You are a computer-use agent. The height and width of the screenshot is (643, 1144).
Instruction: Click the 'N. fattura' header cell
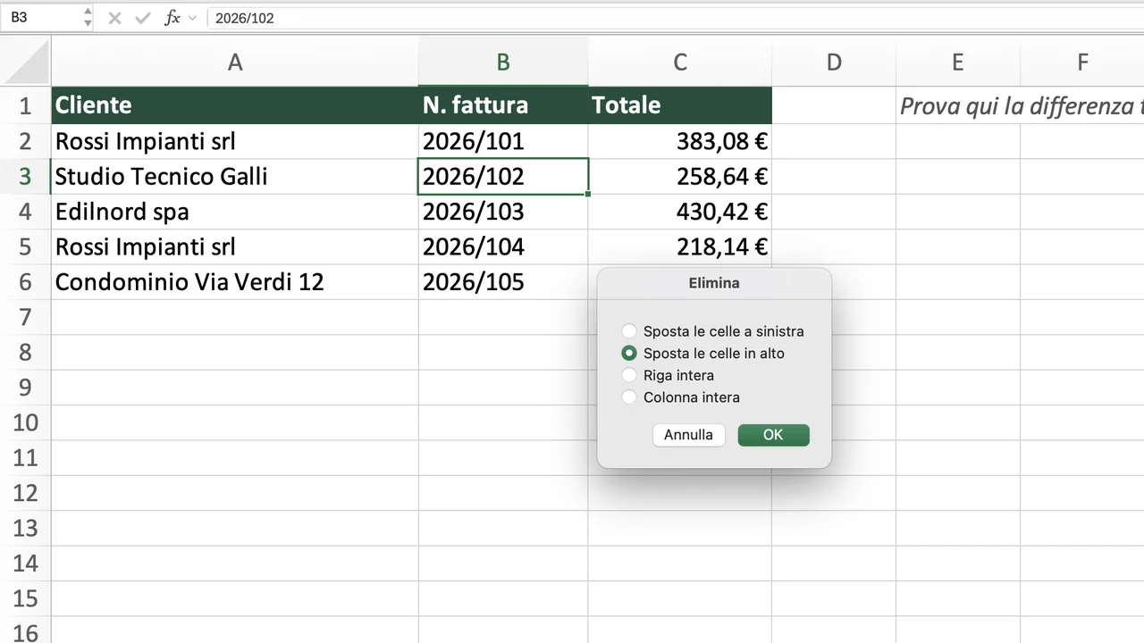tap(503, 105)
